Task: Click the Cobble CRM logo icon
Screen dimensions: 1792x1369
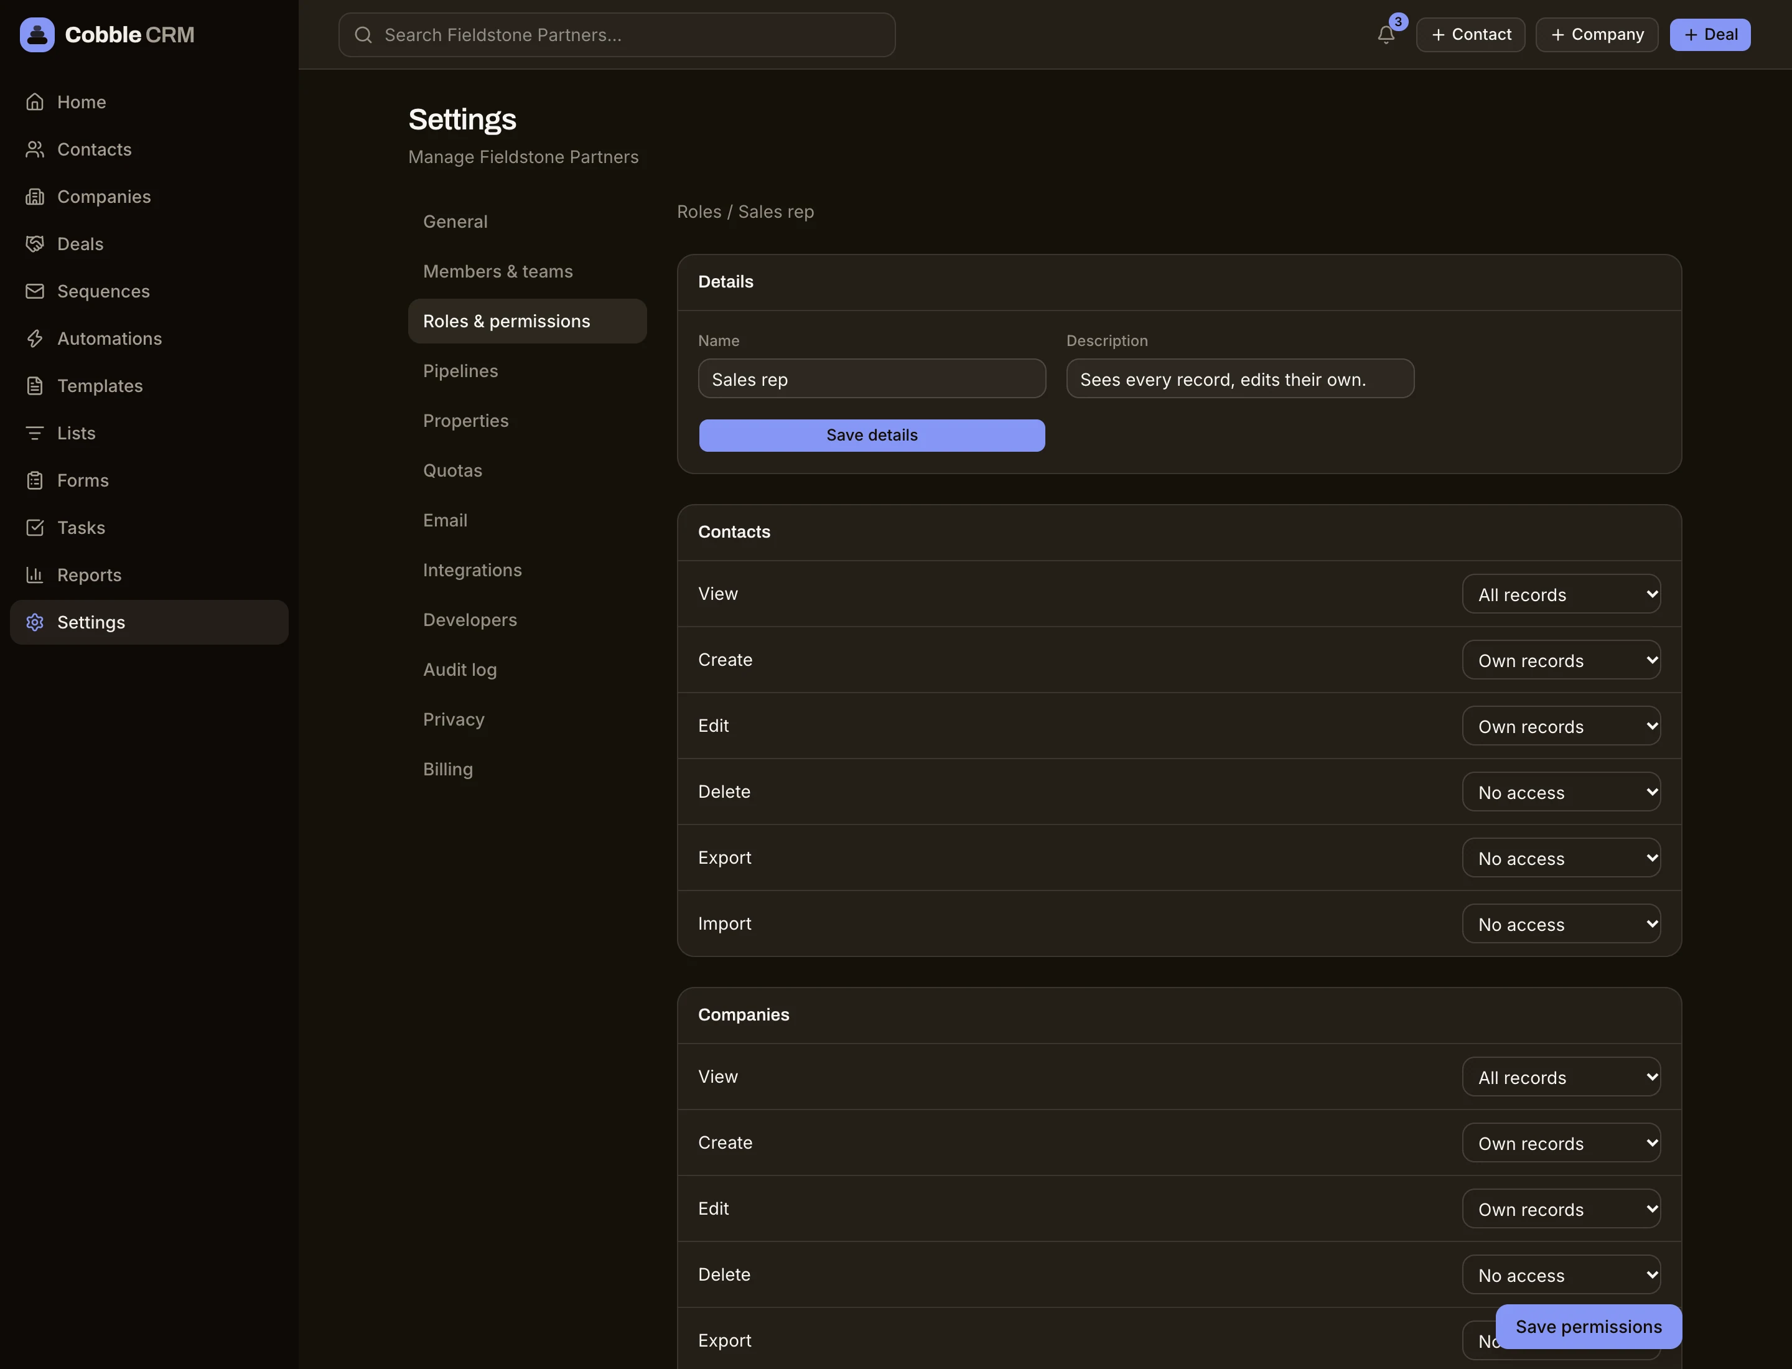Action: 37,34
